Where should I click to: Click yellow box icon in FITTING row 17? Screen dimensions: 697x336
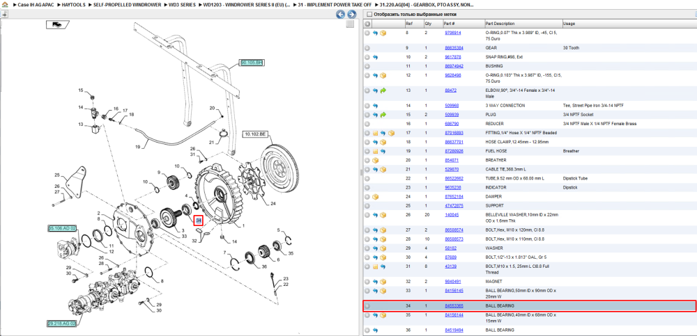coord(391,133)
